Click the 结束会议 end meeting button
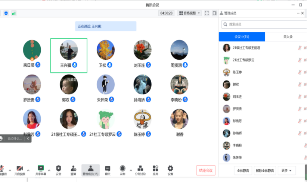The width and height of the screenshot is (307, 182). (206, 170)
